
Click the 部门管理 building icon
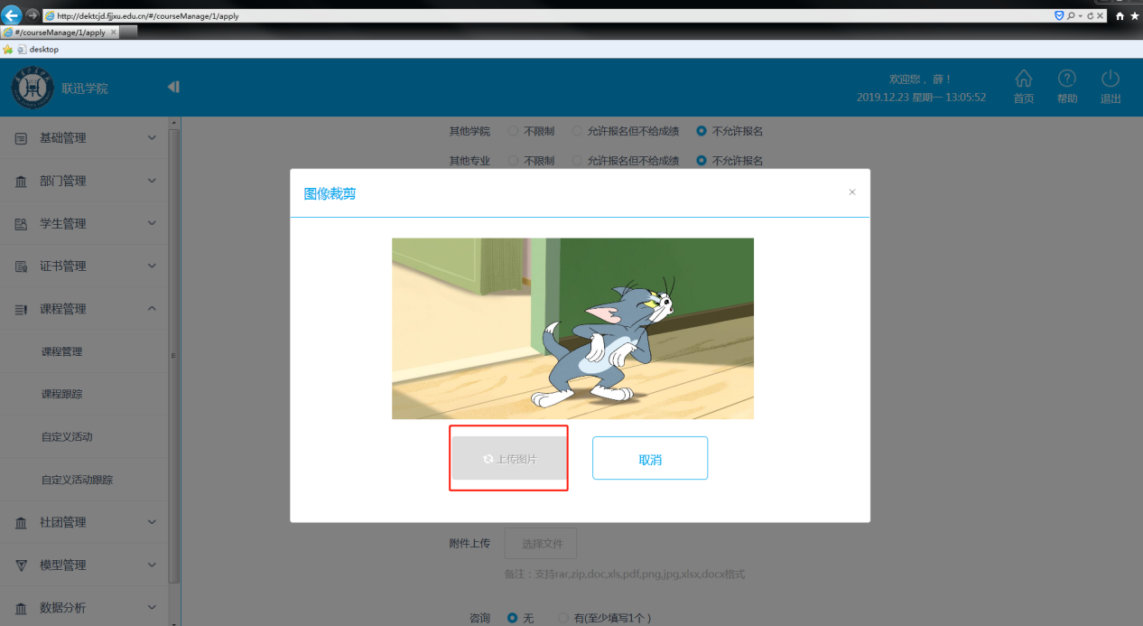(21, 182)
